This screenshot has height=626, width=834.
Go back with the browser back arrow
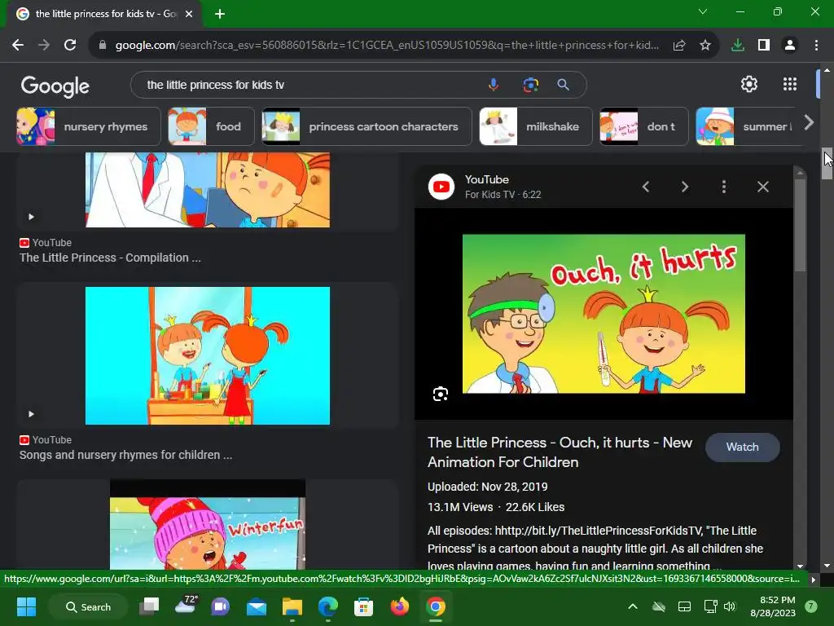18,46
